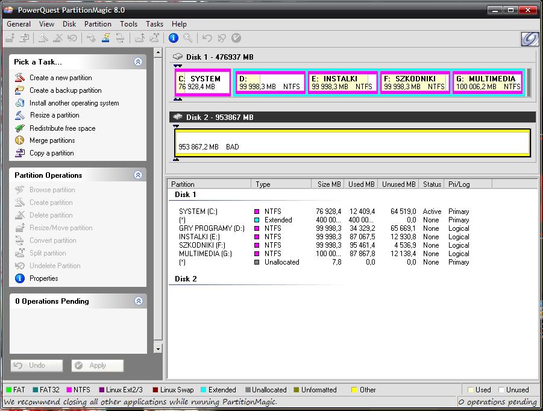Screen dimensions: 543x411
Task: Select the INSTALKI (E:) list row
Action: click(324, 237)
